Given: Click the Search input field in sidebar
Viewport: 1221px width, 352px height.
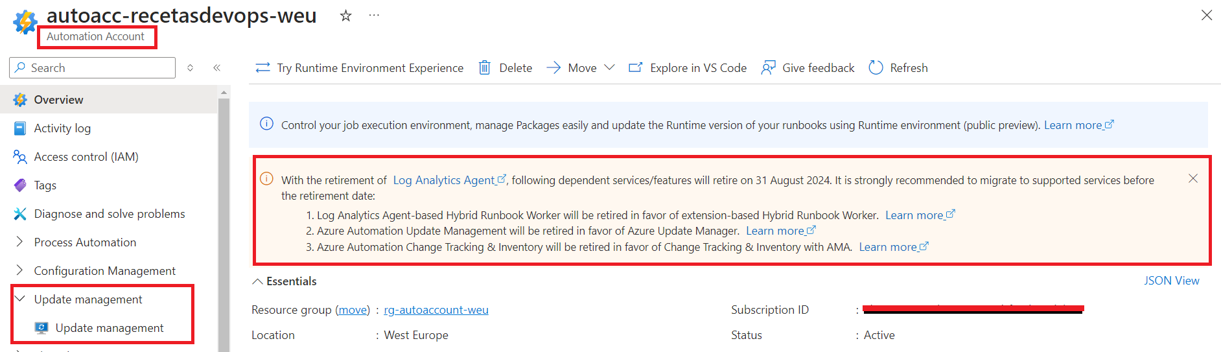Looking at the screenshot, I should (92, 68).
